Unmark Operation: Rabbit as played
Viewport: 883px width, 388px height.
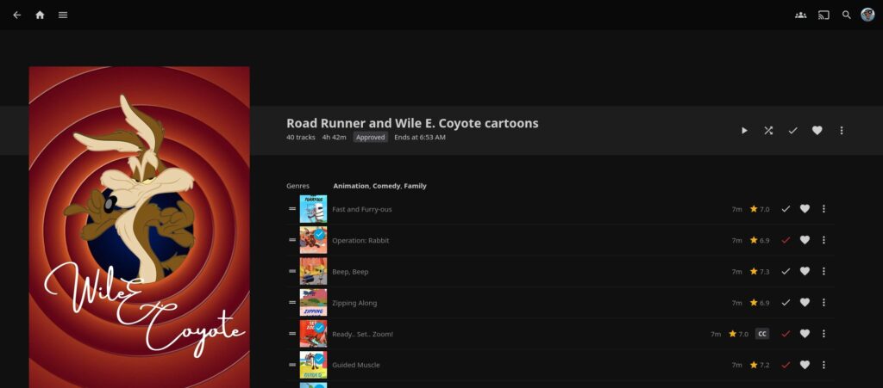786,240
